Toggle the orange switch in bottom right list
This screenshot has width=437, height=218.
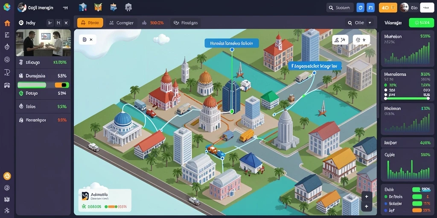click(417, 210)
